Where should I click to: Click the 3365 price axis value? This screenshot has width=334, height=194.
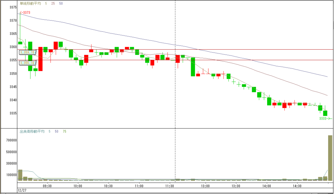pos(13,34)
